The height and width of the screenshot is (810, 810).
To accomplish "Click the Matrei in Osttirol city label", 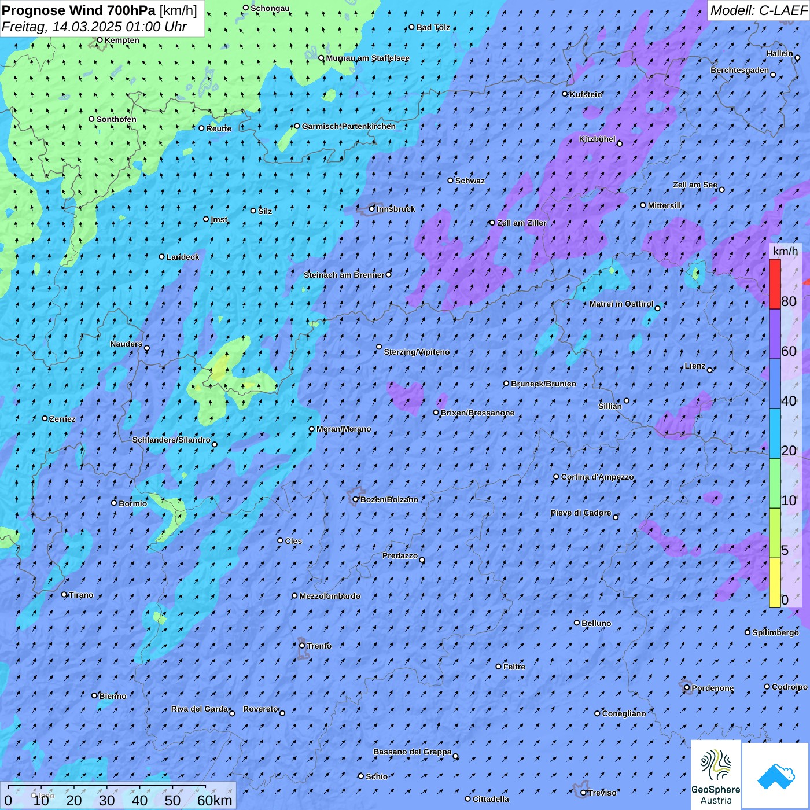I will (x=621, y=304).
